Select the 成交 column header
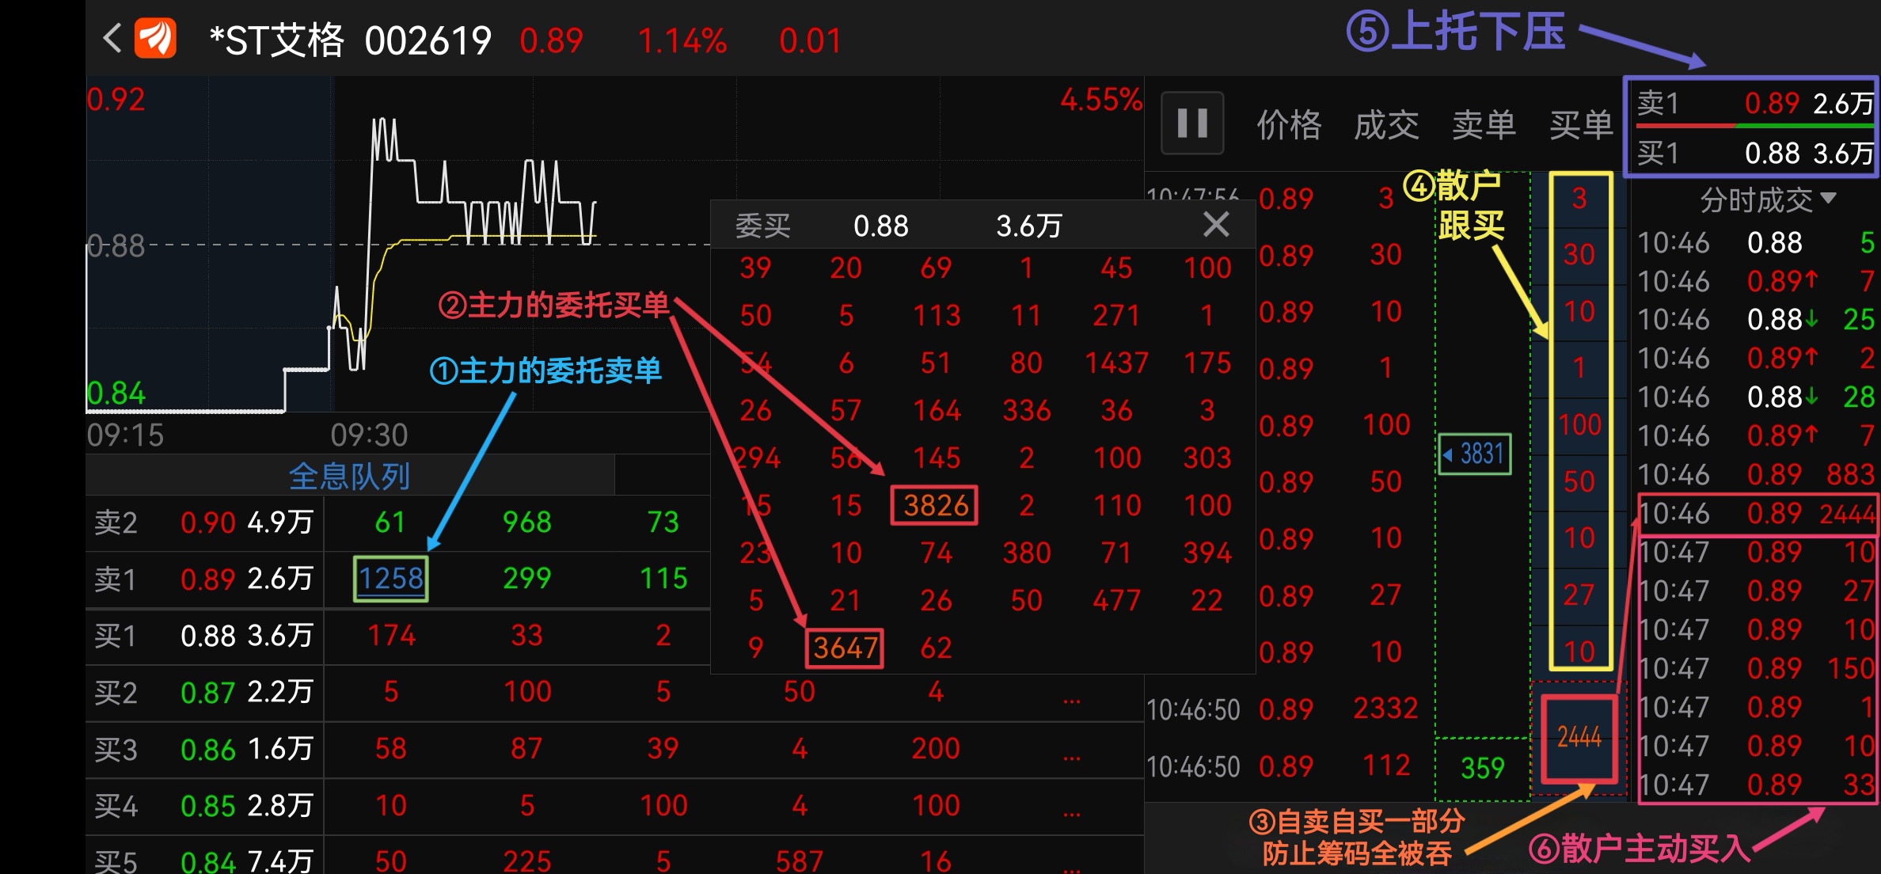The image size is (1881, 874). (1386, 124)
